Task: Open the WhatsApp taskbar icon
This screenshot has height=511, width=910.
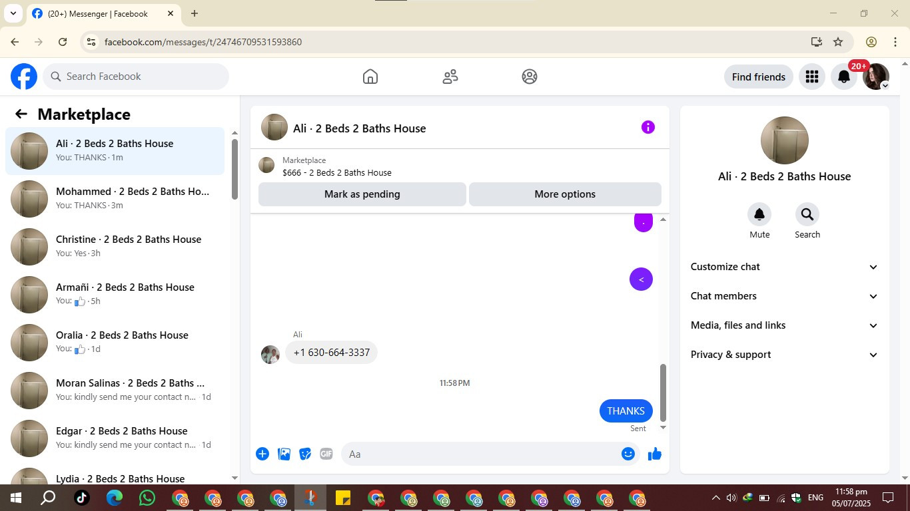Action: coord(147,498)
